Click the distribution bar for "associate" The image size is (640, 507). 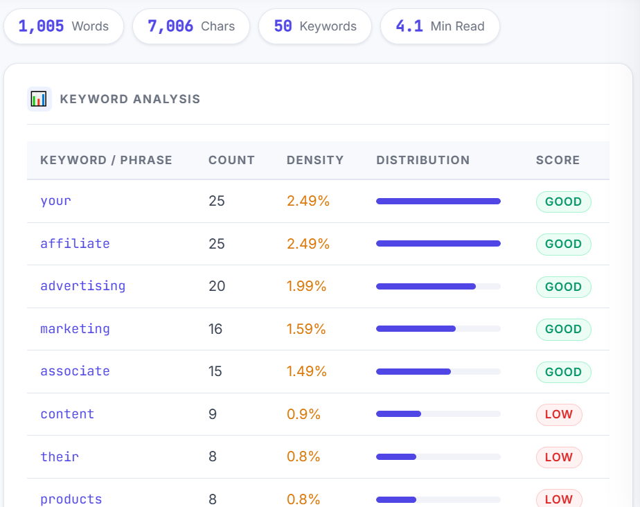438,372
